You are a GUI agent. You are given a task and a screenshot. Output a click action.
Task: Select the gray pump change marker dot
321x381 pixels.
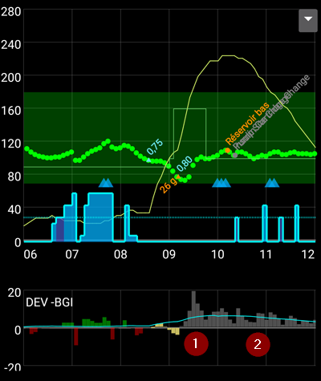click(235, 155)
